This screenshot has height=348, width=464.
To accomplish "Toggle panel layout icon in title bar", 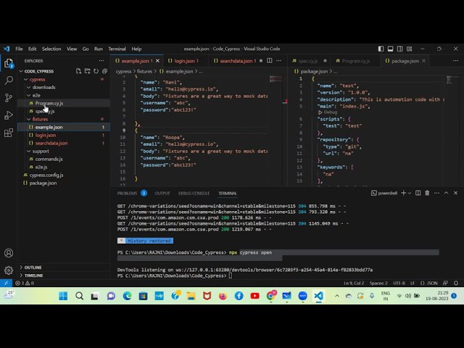I will [x=390, y=49].
